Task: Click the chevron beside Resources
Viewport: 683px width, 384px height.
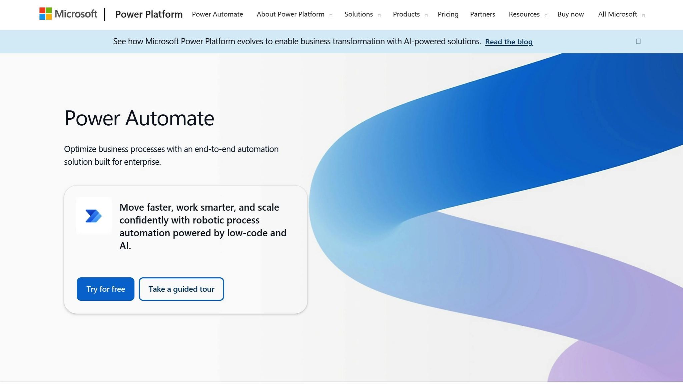Action: pos(546,15)
